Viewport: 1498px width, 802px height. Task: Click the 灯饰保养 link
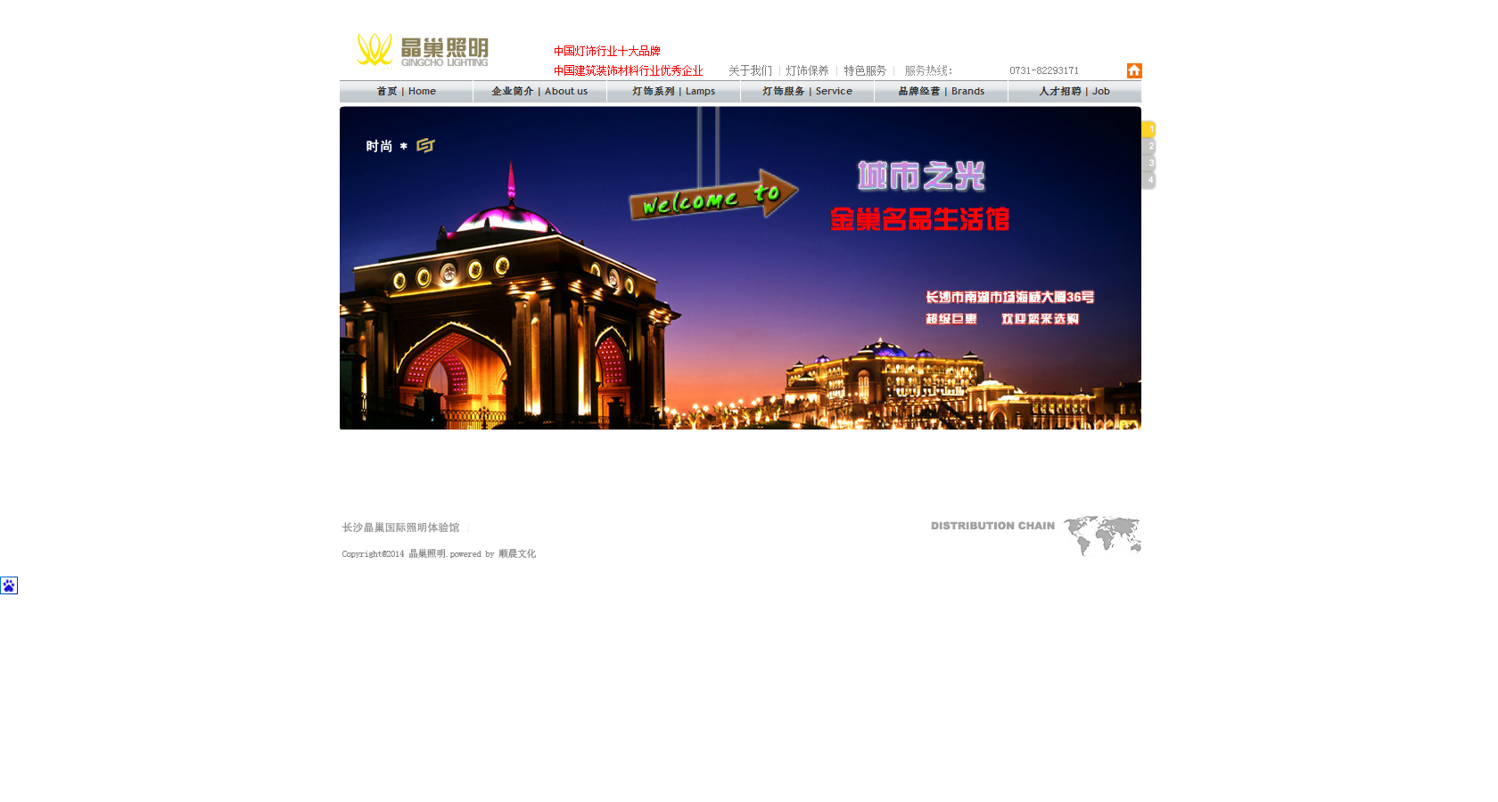(807, 70)
